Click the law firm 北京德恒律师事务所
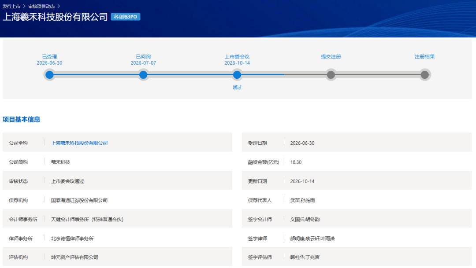This screenshot has width=476, height=268. pos(72,239)
